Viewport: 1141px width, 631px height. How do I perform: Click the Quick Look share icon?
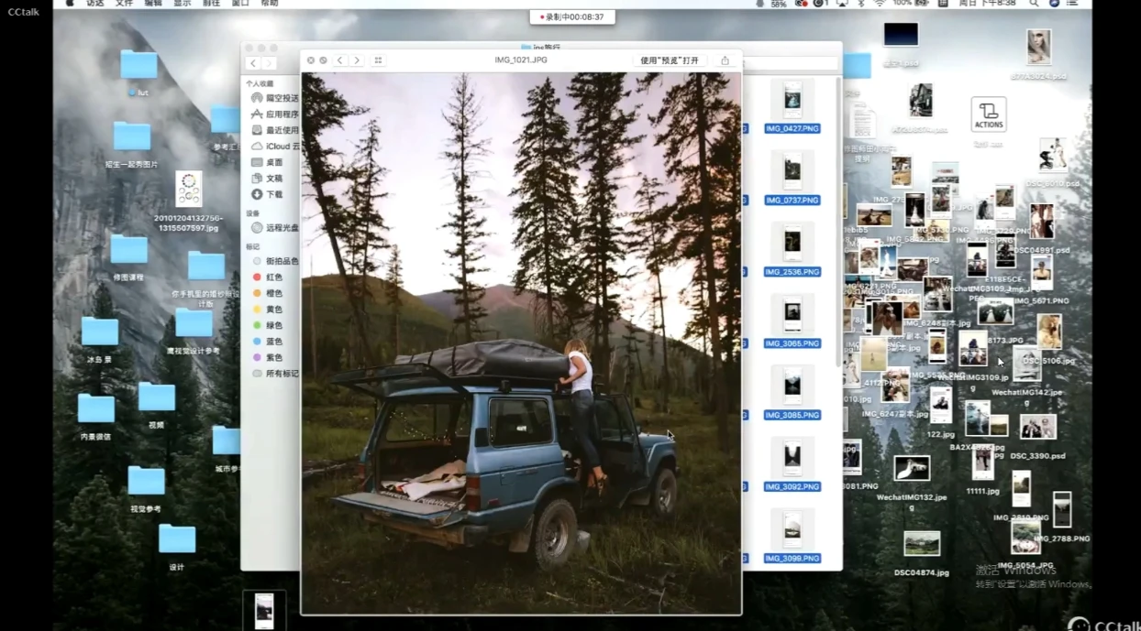(725, 60)
